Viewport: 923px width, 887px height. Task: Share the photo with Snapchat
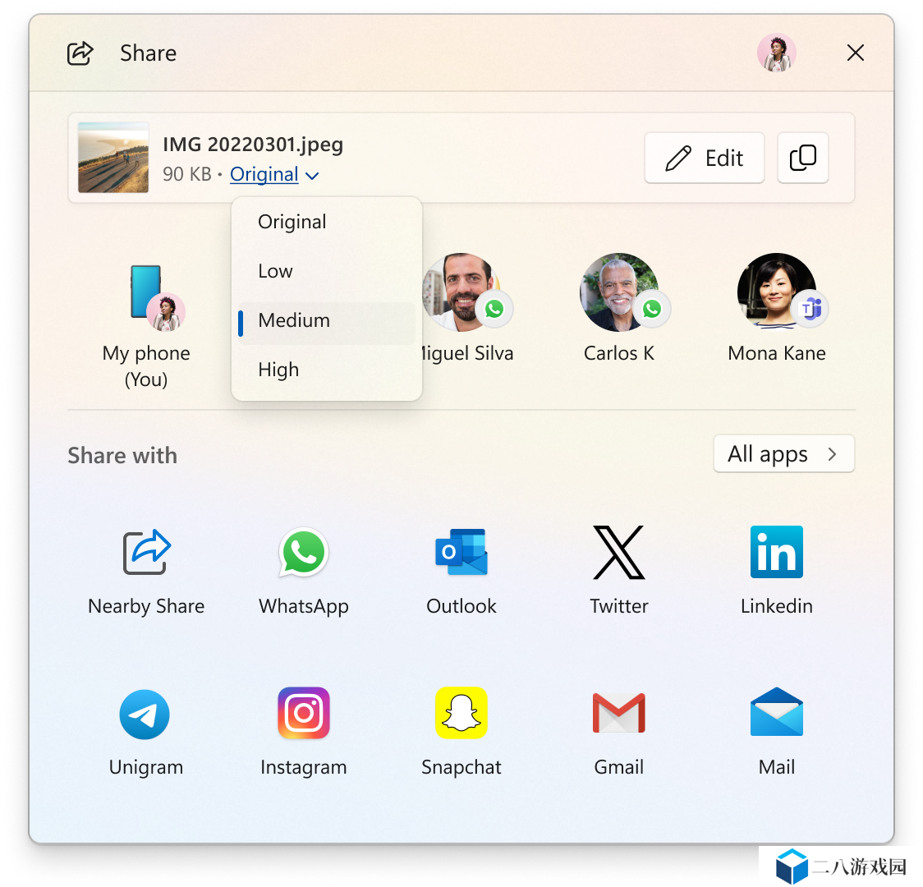coord(461,713)
